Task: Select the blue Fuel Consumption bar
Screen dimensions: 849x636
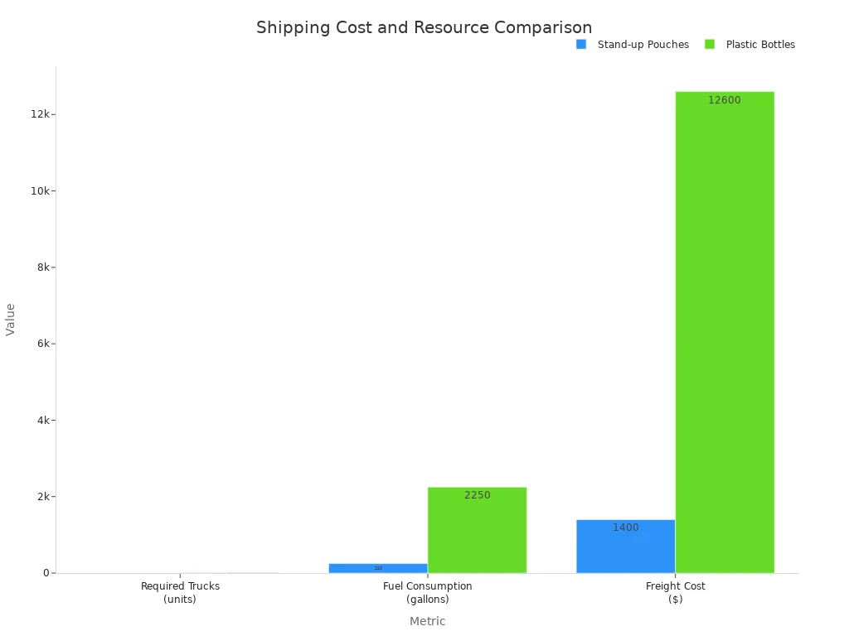Action: coord(378,568)
